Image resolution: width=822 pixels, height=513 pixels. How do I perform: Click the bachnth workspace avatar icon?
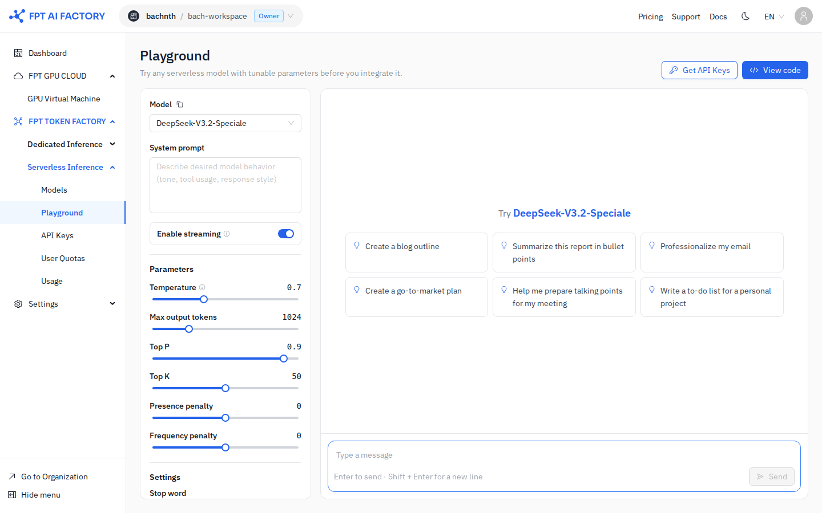(x=134, y=16)
